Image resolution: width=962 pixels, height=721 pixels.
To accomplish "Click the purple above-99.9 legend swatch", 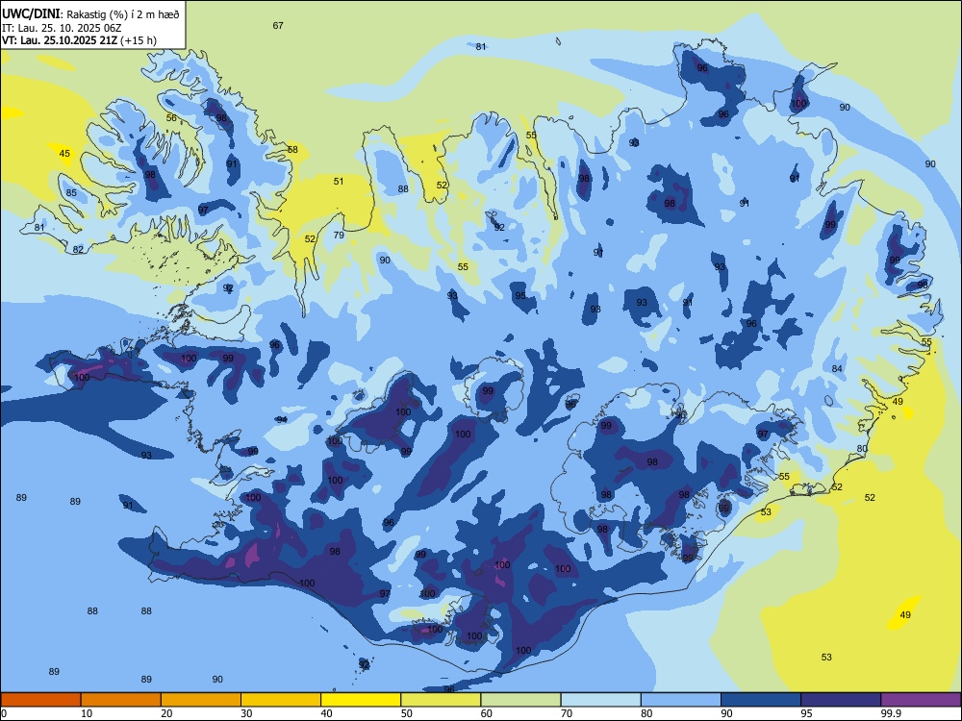I will click(921, 700).
